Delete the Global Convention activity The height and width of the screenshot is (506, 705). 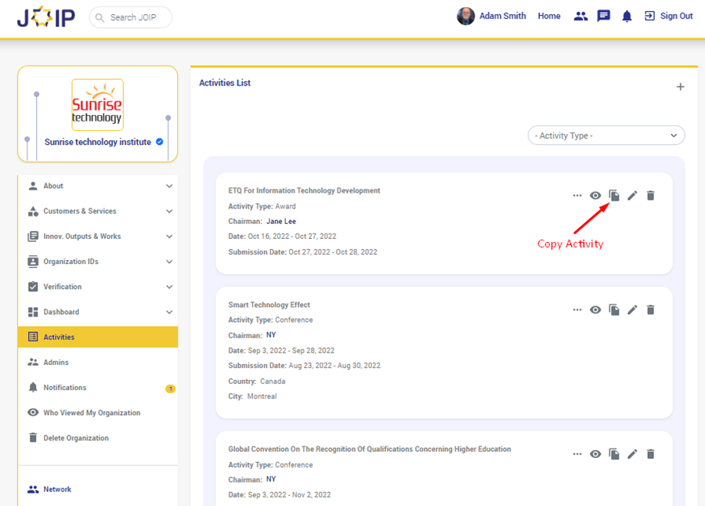coord(650,454)
